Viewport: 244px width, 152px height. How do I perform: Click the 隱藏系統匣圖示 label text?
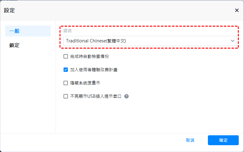pyautogui.click(x=85, y=83)
